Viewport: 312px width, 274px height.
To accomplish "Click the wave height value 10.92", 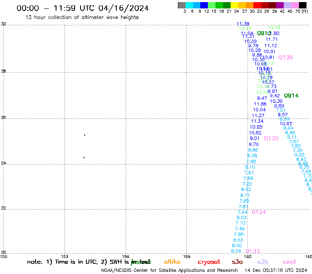I will click(286, 124).
